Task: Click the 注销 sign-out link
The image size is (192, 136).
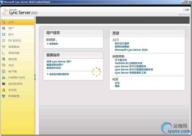Action: pos(187,10)
